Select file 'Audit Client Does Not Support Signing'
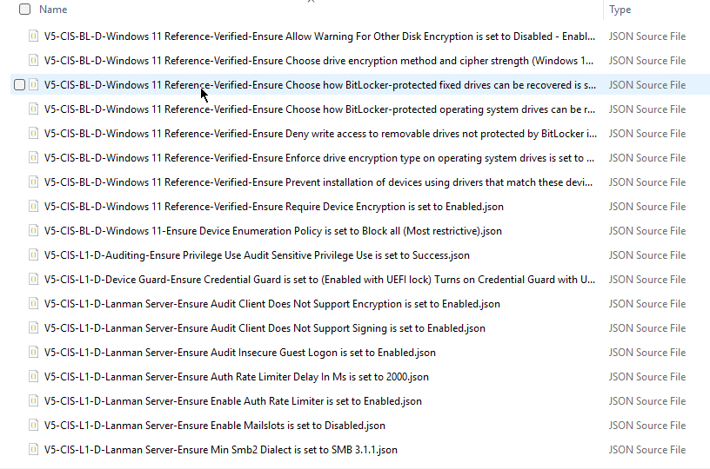710x469 pixels. (265, 328)
